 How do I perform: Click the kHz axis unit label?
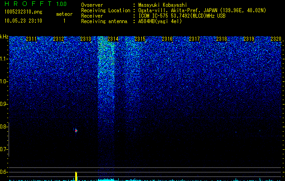[4, 37]
